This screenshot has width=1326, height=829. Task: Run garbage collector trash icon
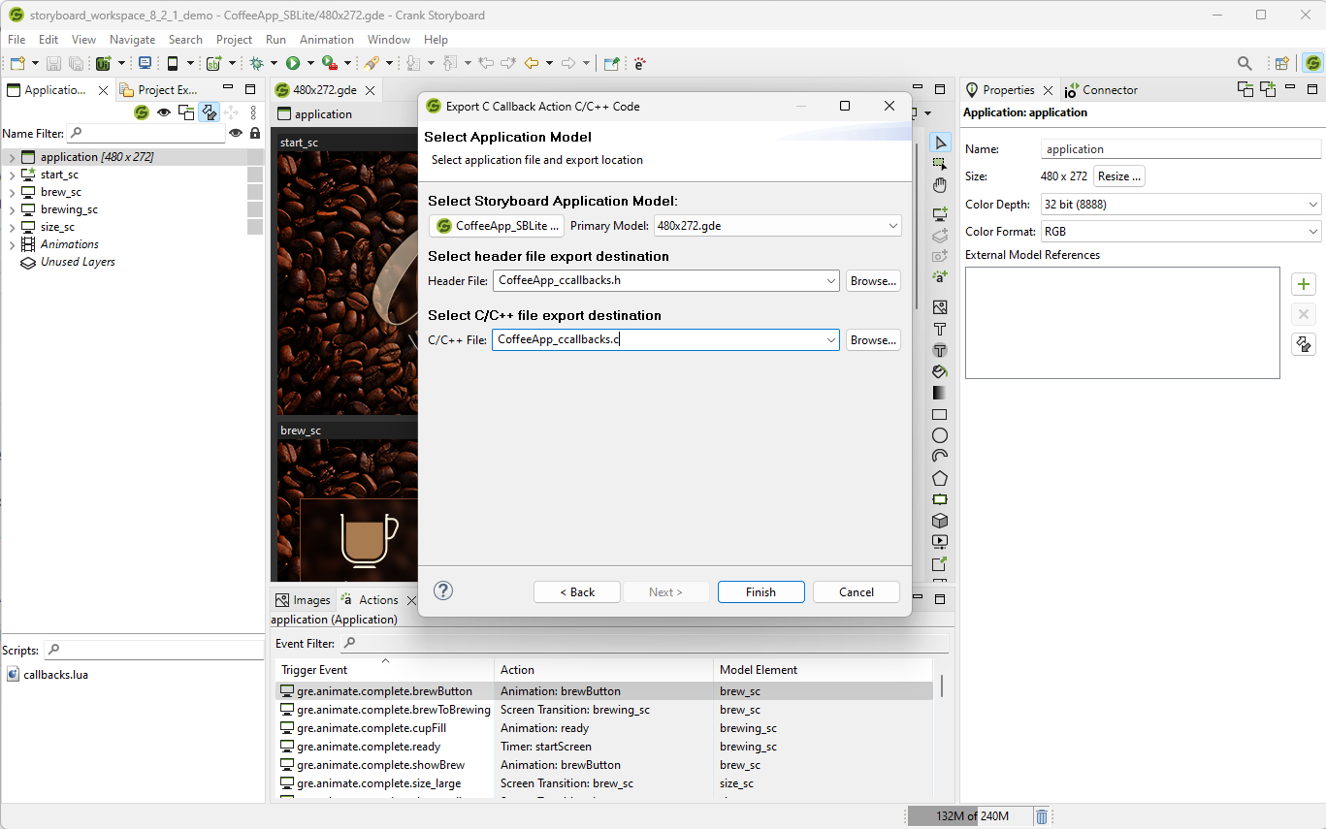tap(1042, 816)
